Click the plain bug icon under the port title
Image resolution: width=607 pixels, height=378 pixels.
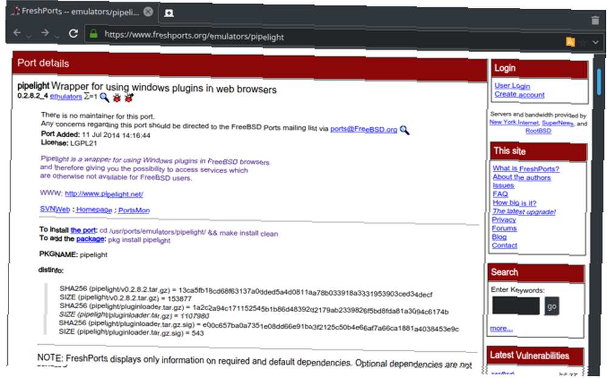(117, 98)
